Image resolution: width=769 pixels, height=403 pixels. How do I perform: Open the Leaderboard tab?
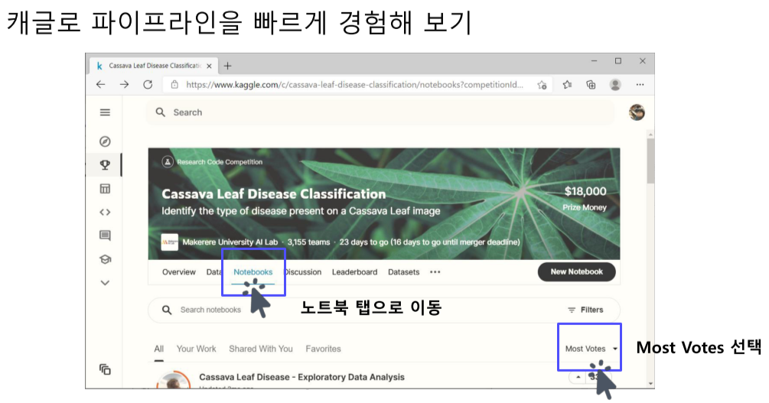354,272
